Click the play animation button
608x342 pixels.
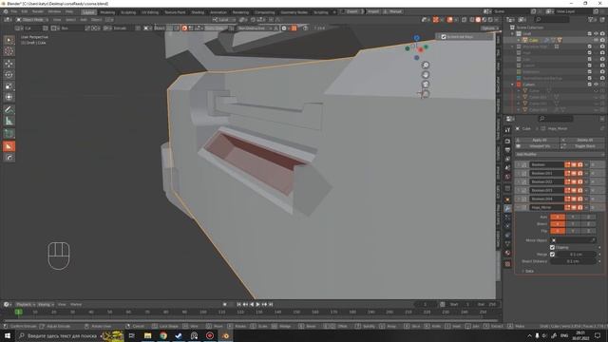257,304
